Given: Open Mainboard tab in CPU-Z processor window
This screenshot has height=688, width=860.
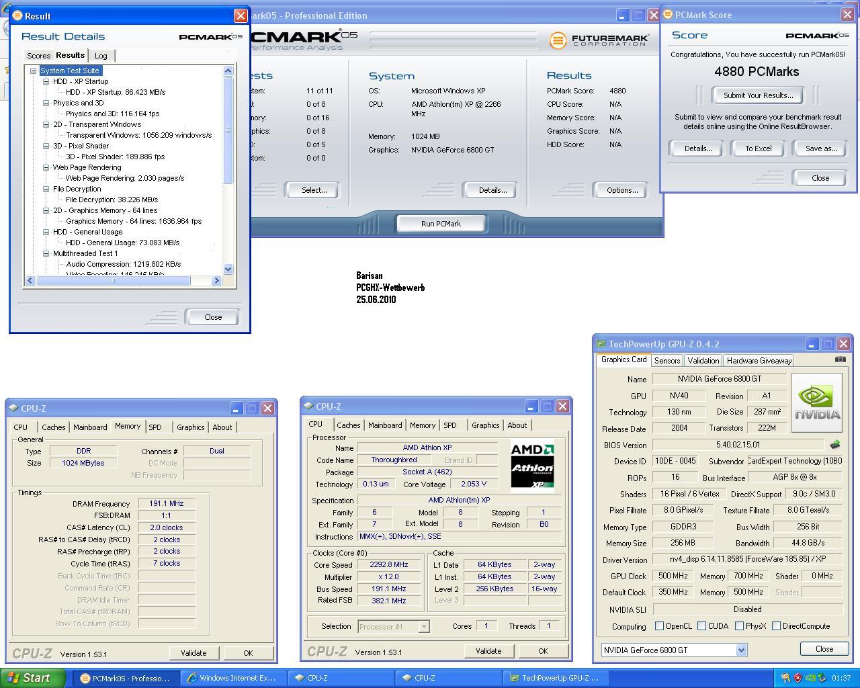Looking at the screenshot, I should click(385, 425).
